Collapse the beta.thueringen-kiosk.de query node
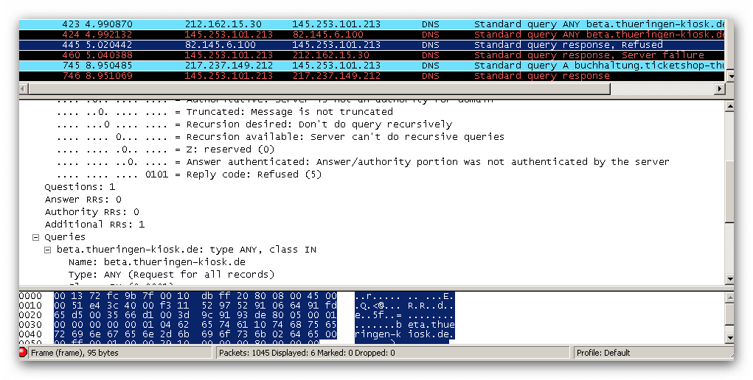The image size is (753, 380). (47, 250)
